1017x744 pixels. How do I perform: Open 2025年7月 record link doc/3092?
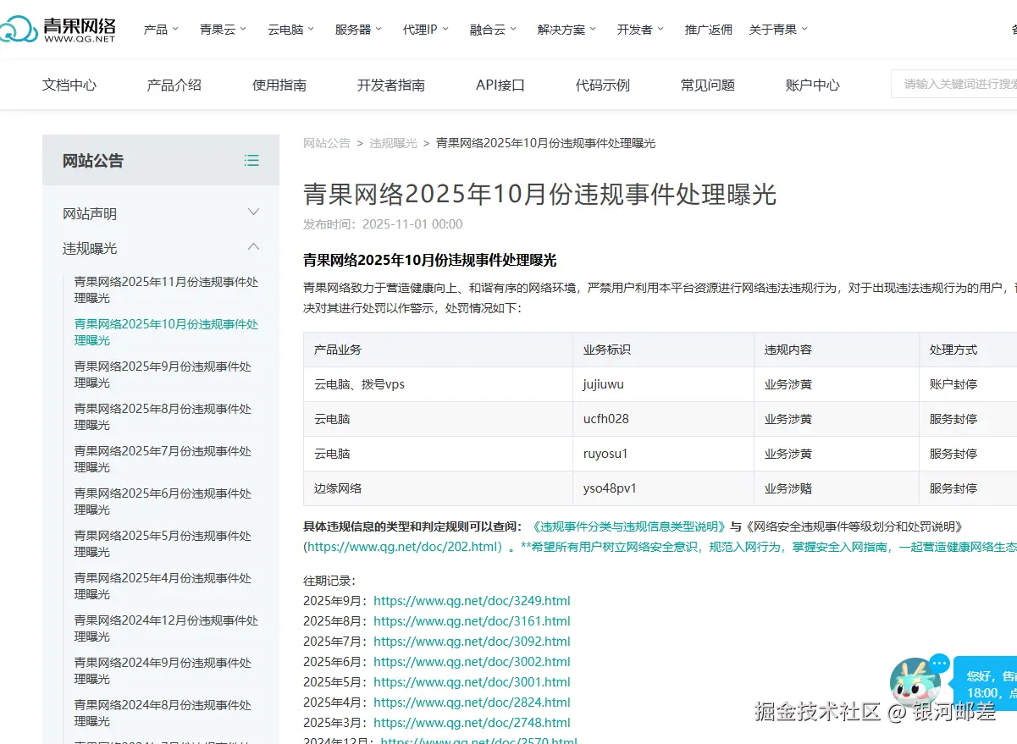472,642
